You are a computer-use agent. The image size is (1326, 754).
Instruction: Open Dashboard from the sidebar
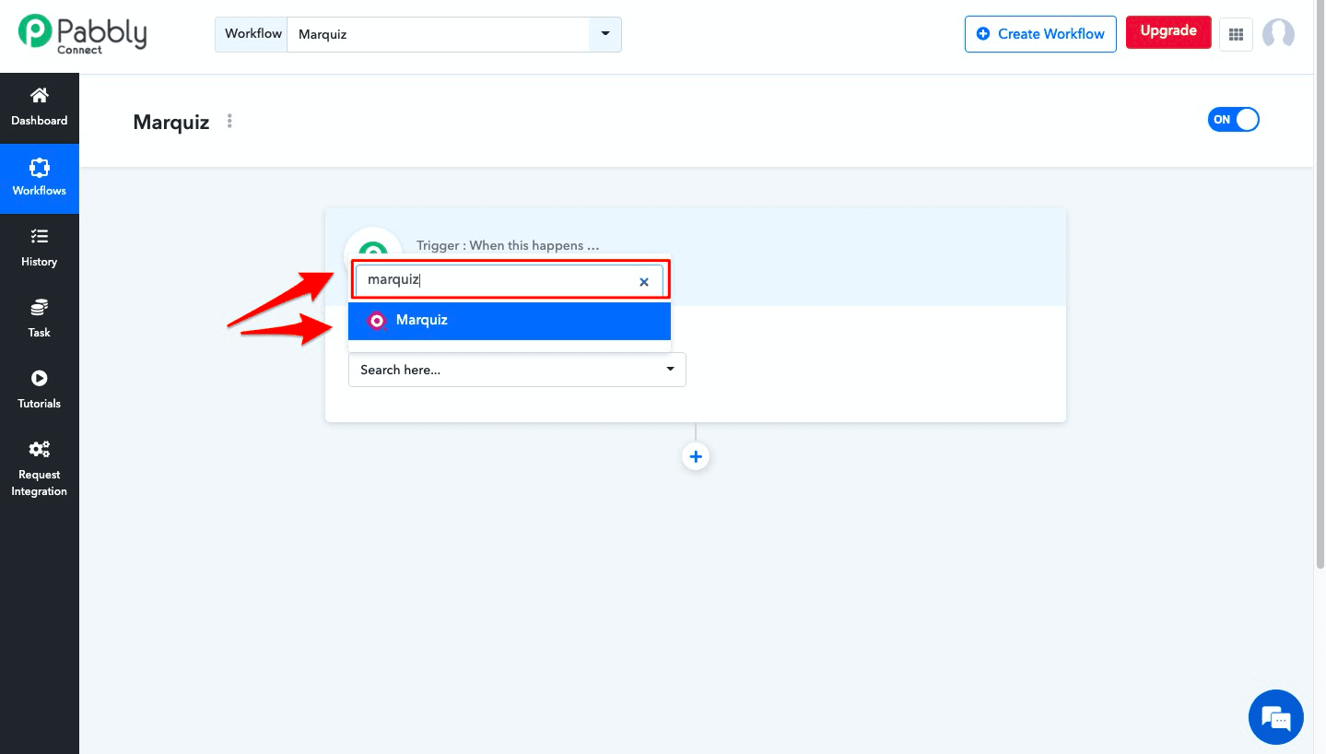(x=40, y=108)
